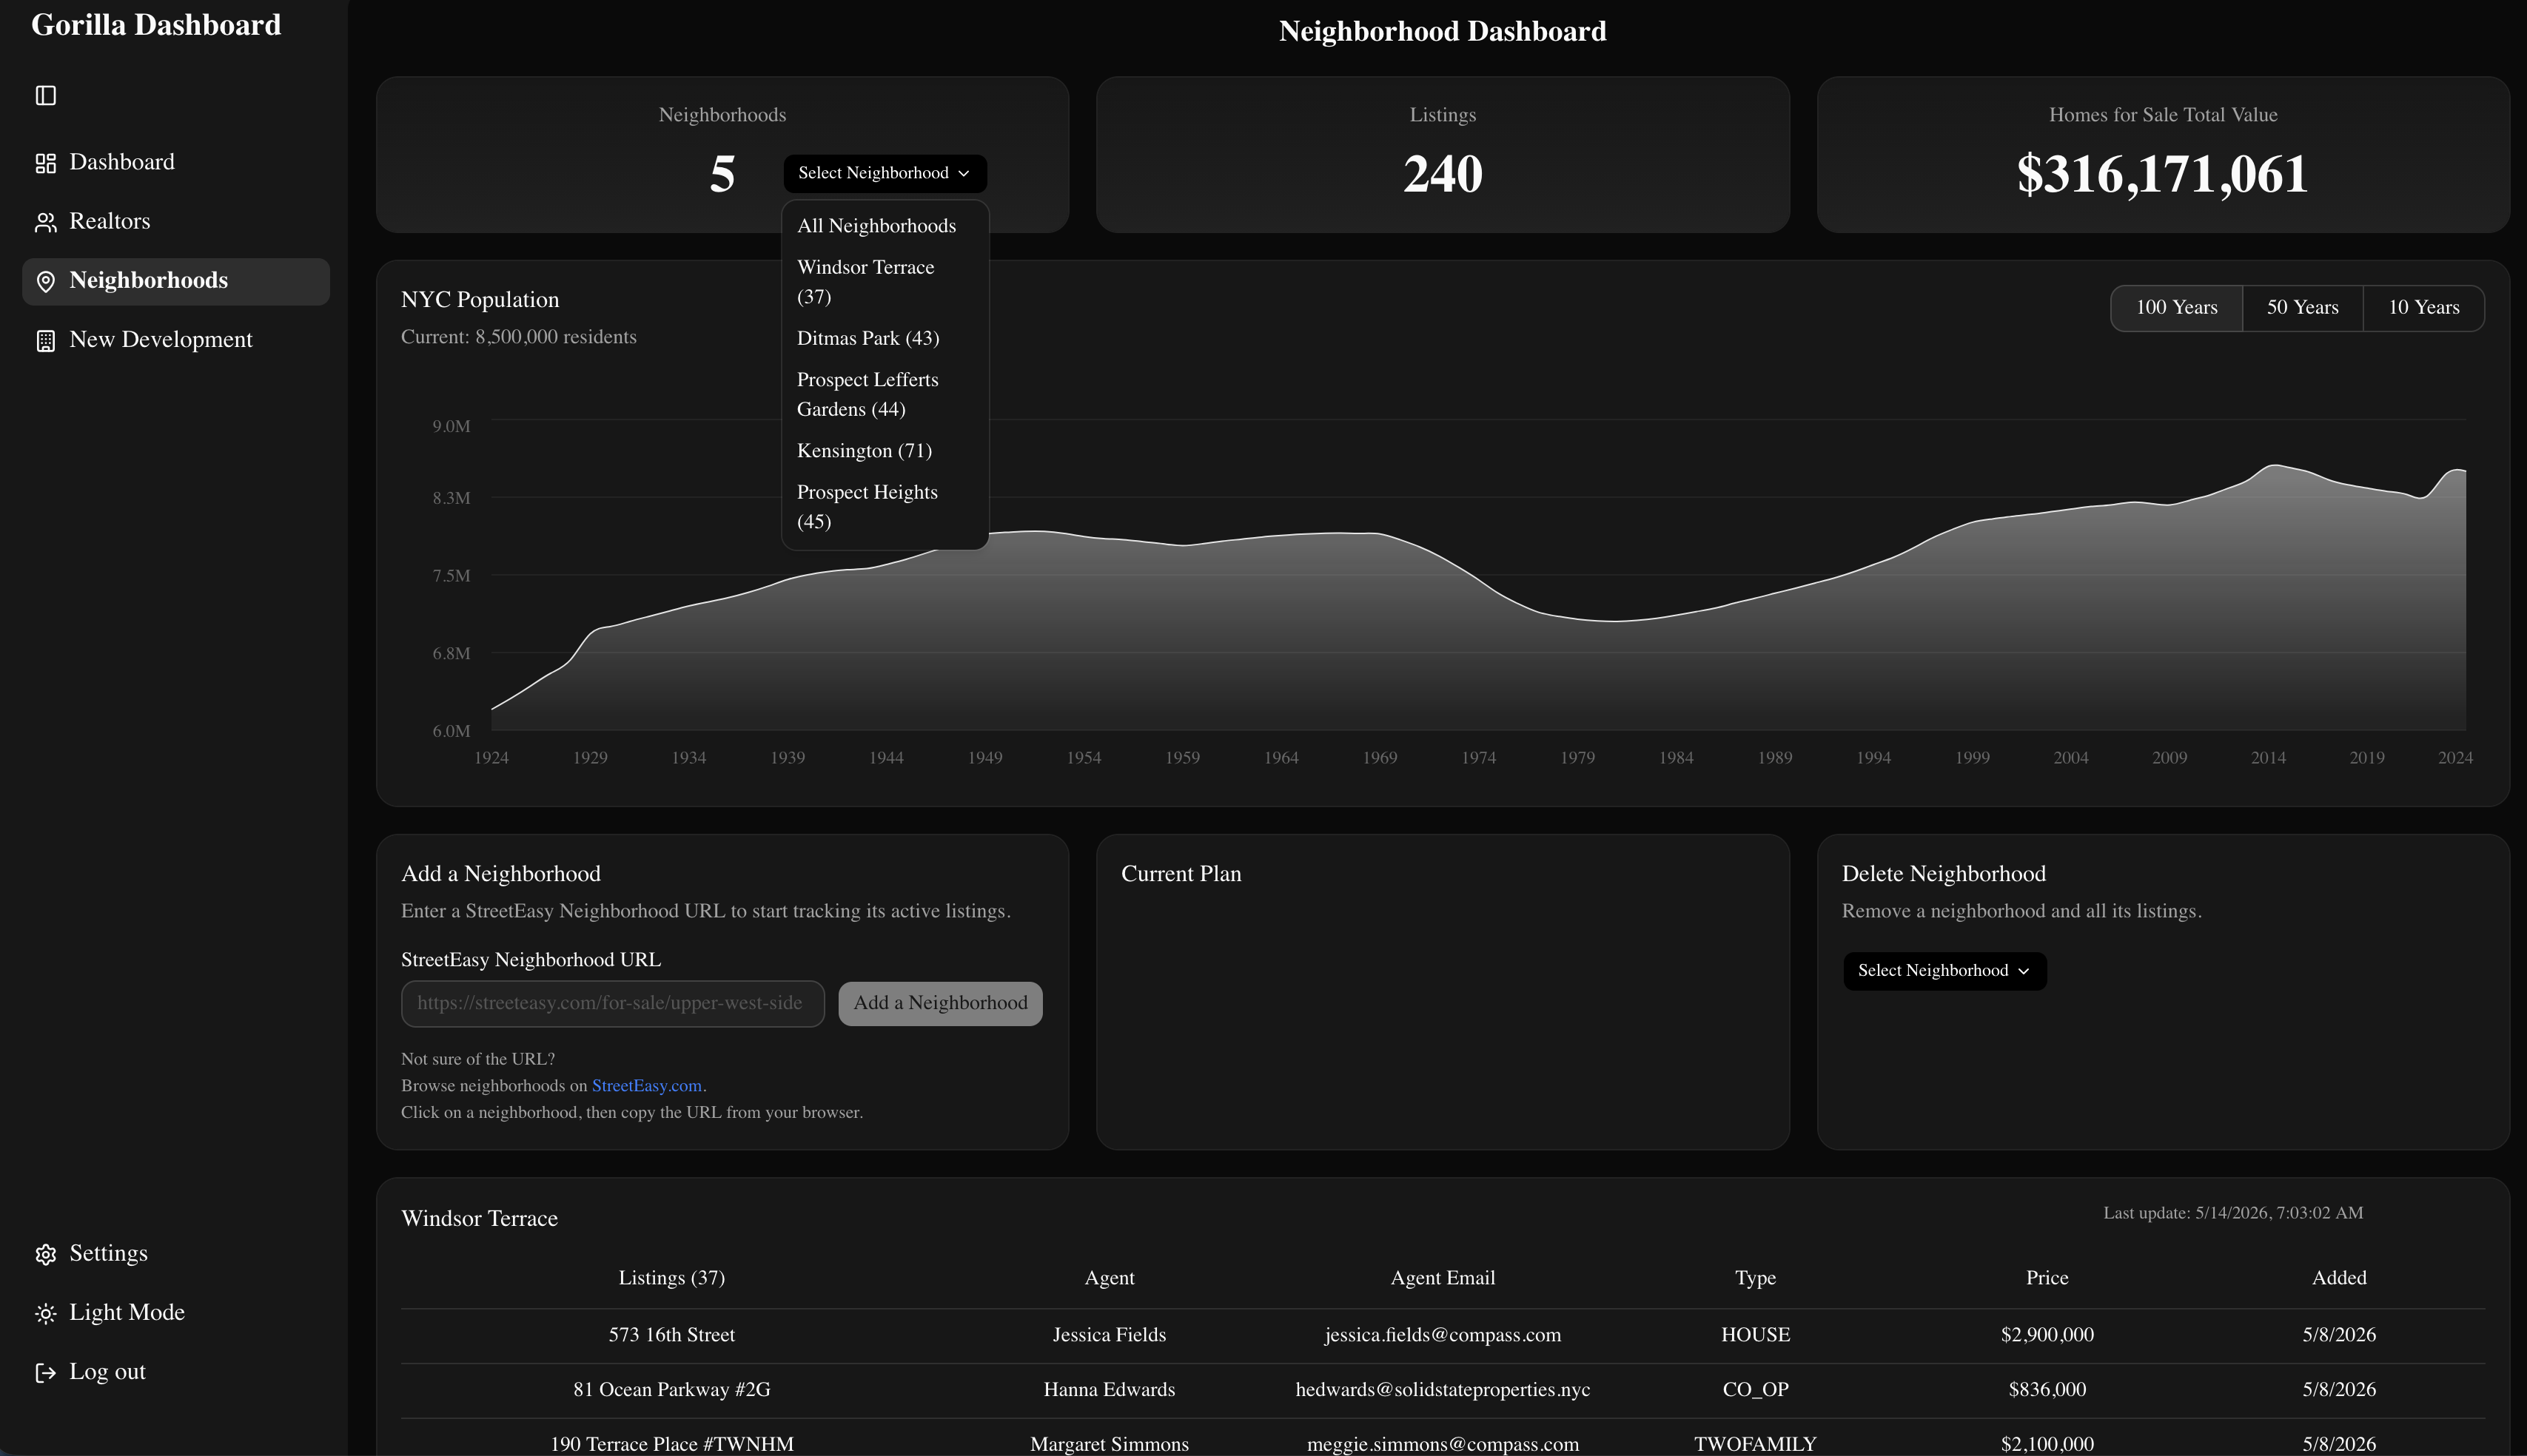Click the Neighborhoods map pin icon

click(x=46, y=281)
